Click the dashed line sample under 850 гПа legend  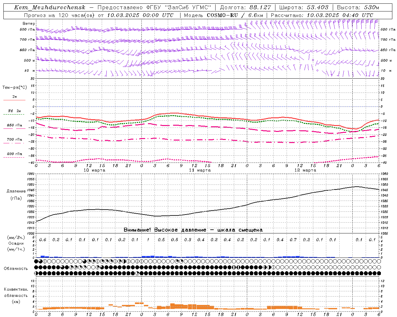[14, 128]
